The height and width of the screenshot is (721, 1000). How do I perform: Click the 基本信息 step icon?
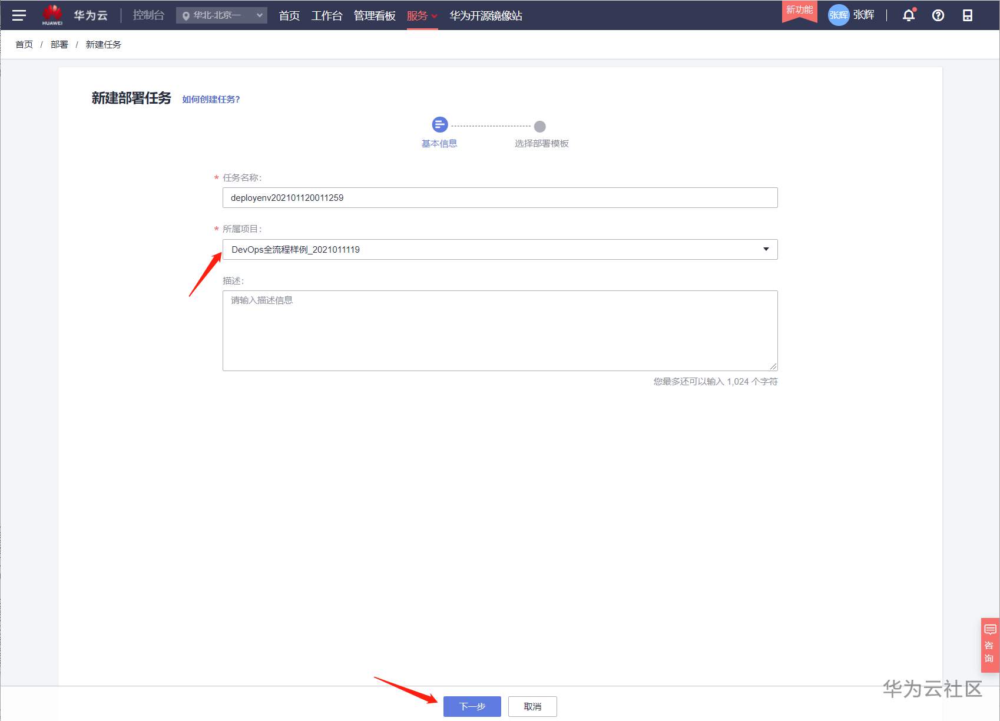(440, 125)
